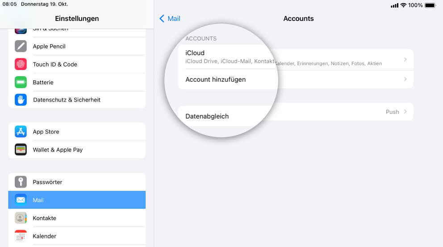
Task: Open Passwörter settings
Action: pyautogui.click(x=77, y=182)
